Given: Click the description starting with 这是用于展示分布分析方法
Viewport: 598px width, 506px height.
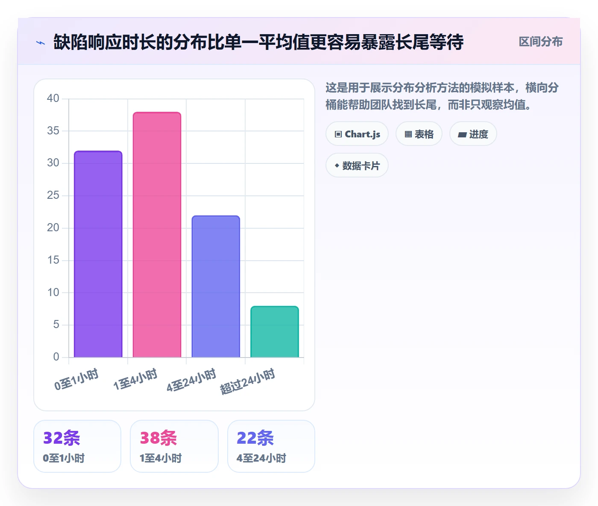Looking at the screenshot, I should [442, 96].
